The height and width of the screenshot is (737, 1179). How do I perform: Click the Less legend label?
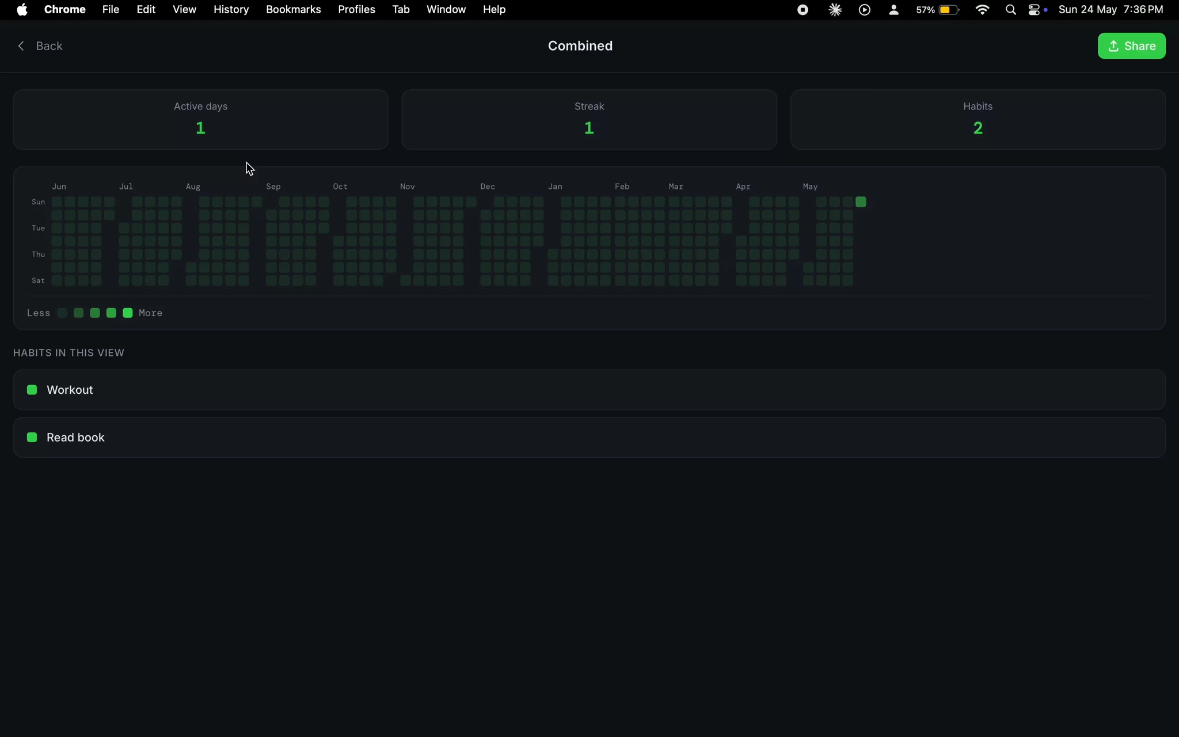[39, 313]
